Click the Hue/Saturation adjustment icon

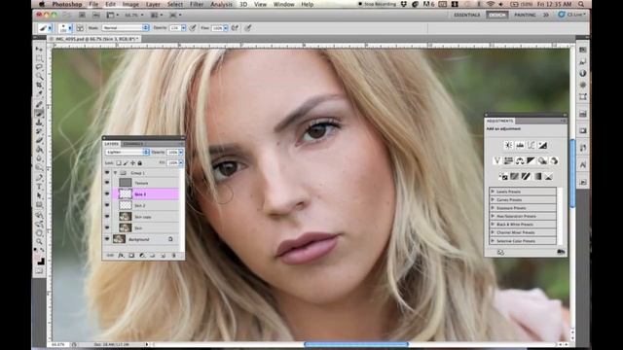pyautogui.click(x=508, y=160)
